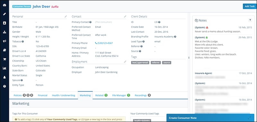Switch to the File Manager tab
Viewport: 257px width, 122px height.
tap(121, 95)
